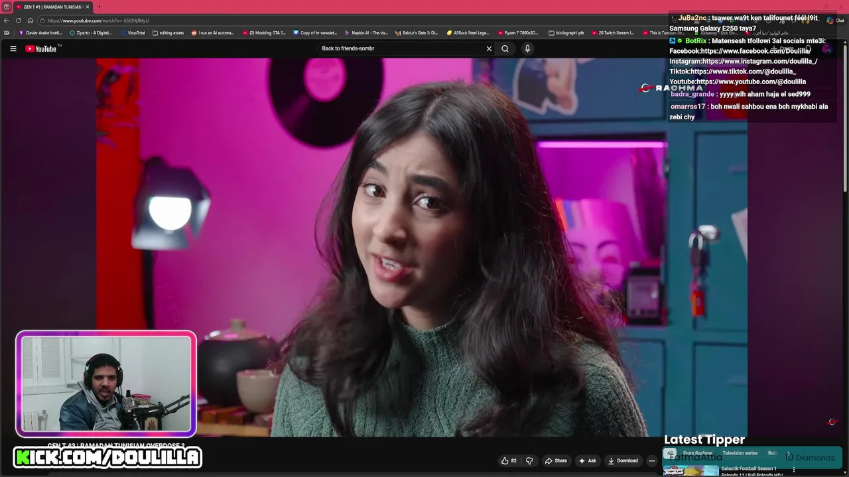
Task: Close the GEN T #3 tab
Action: click(x=87, y=7)
